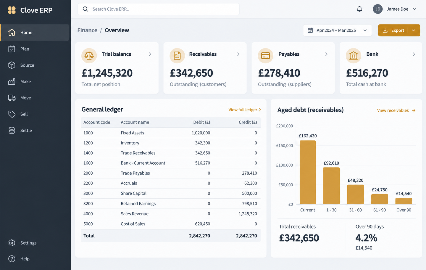Expand the Trial balance card chevron
426x270 pixels.
click(x=150, y=54)
